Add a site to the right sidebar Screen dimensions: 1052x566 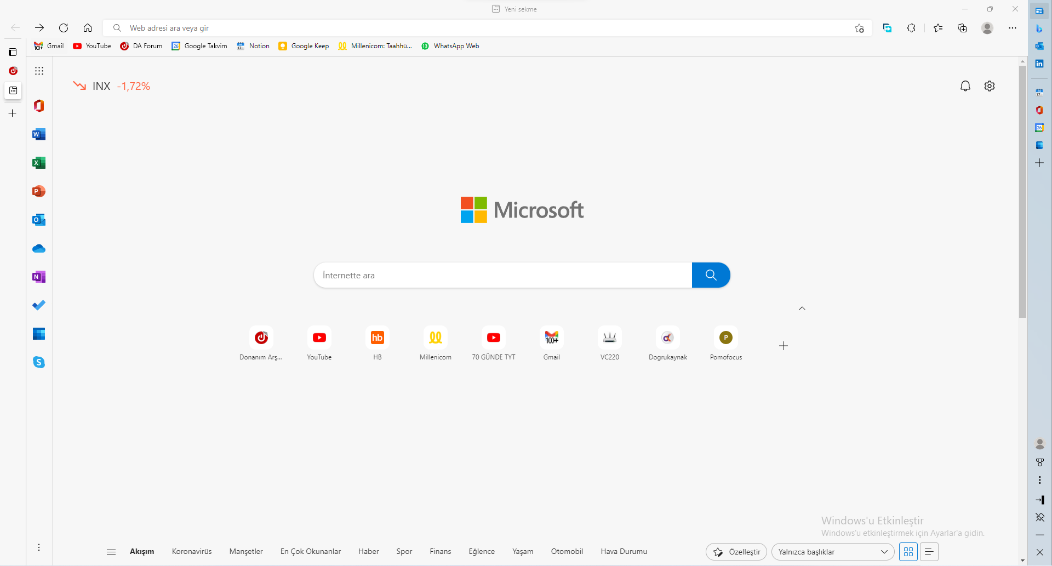point(1039,163)
